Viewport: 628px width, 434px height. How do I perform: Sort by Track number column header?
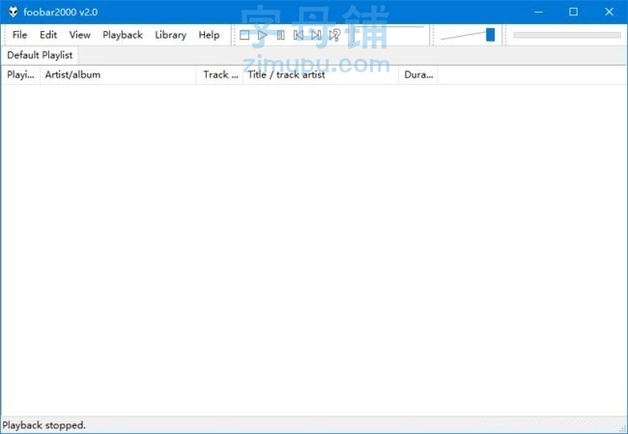tap(219, 75)
